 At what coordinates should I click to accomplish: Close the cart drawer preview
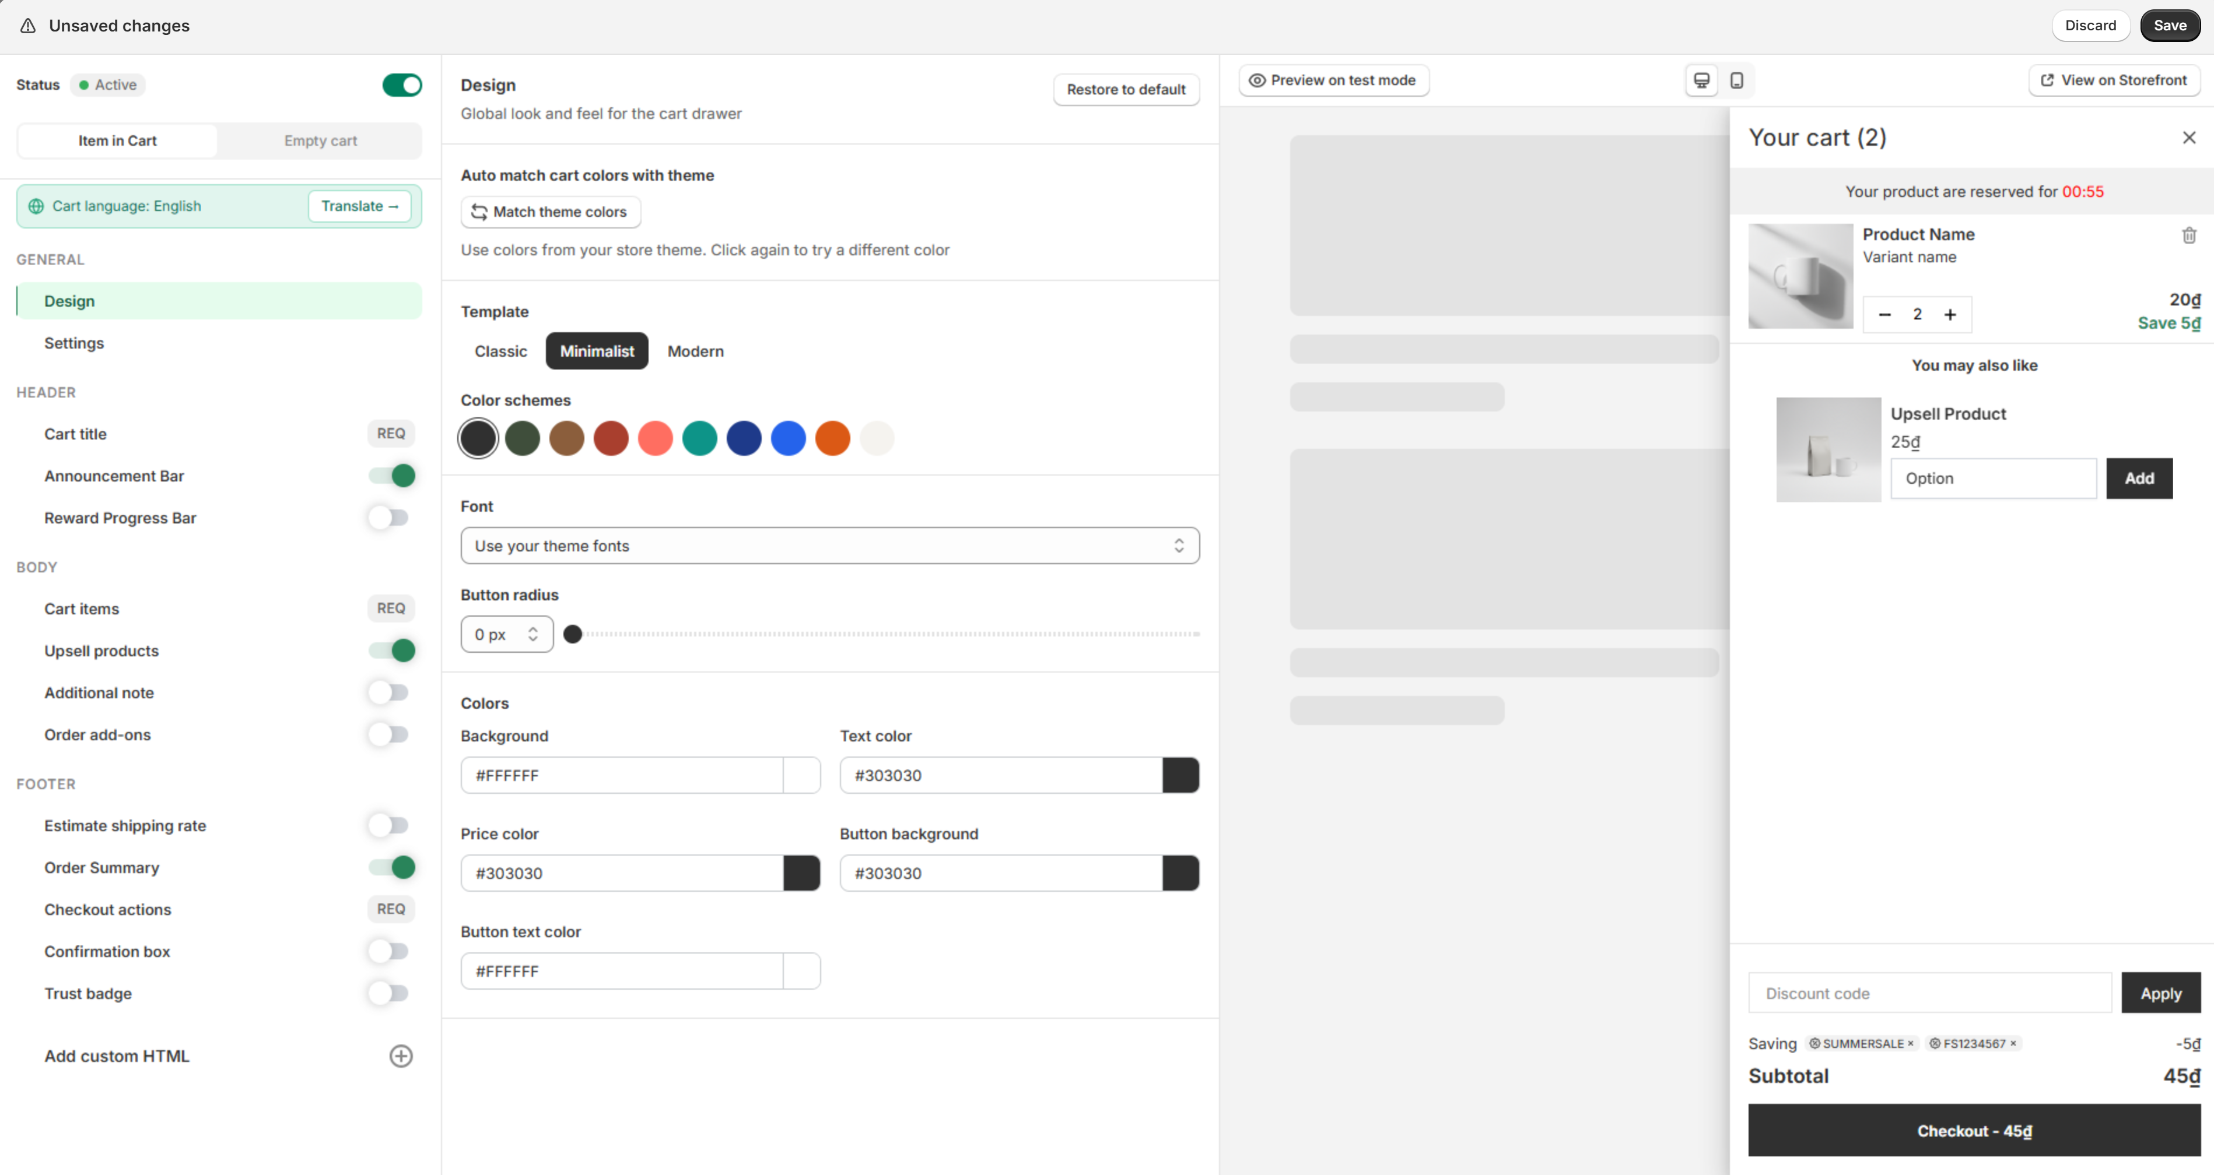tap(2188, 138)
